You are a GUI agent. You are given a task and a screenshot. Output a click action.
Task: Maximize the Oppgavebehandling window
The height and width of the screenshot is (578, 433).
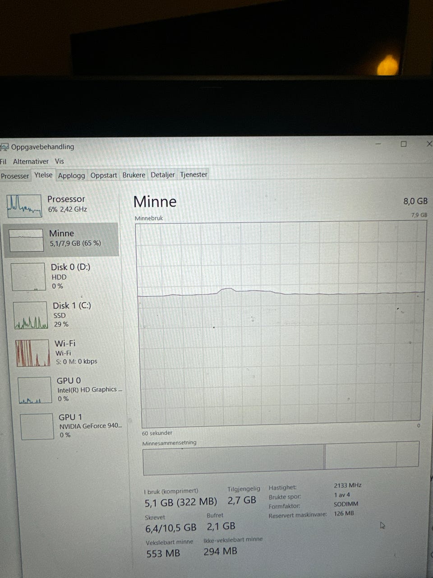coord(404,144)
